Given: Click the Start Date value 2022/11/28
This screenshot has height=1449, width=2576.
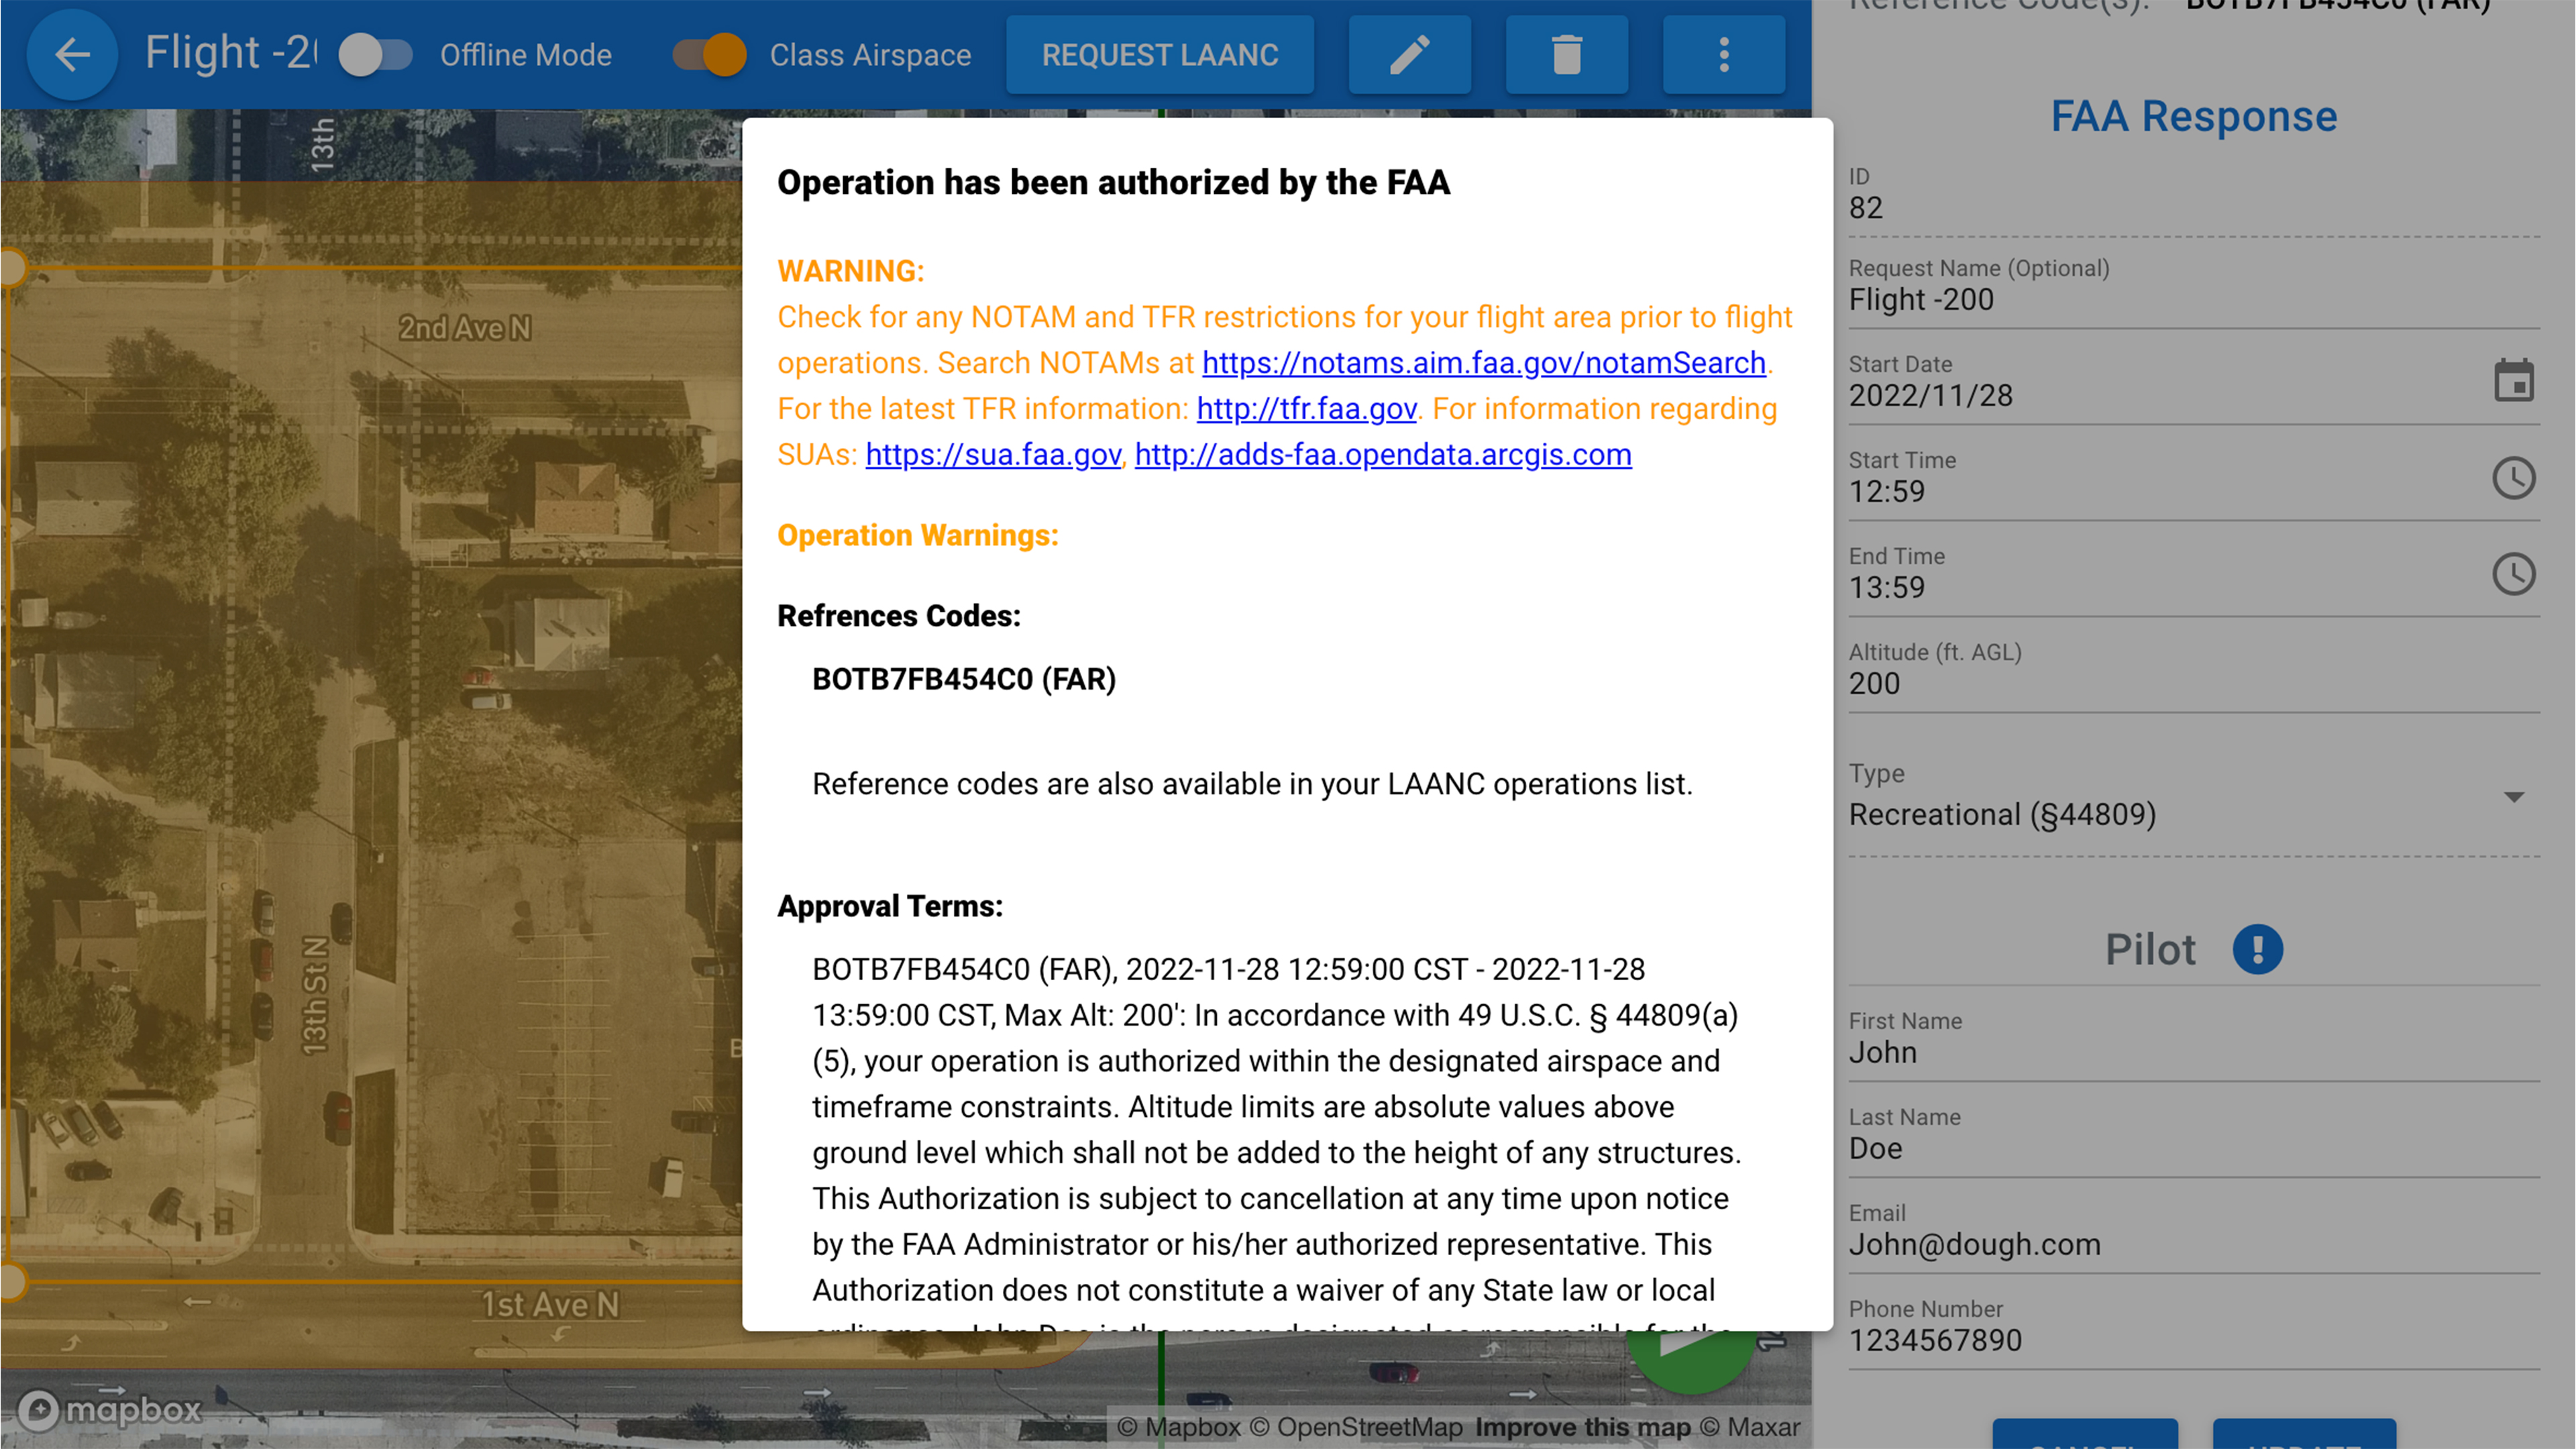Looking at the screenshot, I should [1931, 395].
